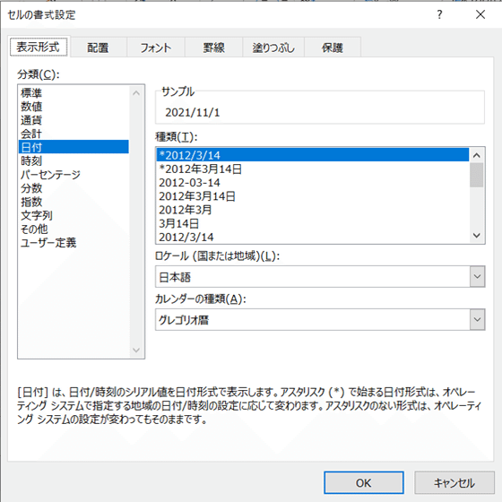This screenshot has height=502, width=502.
Task: Open the 保護 tab
Action: [x=333, y=48]
